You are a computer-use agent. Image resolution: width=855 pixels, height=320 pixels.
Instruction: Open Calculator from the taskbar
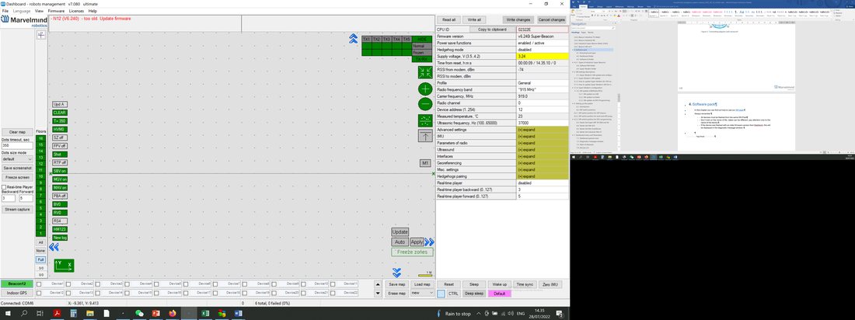pyautogui.click(x=73, y=314)
